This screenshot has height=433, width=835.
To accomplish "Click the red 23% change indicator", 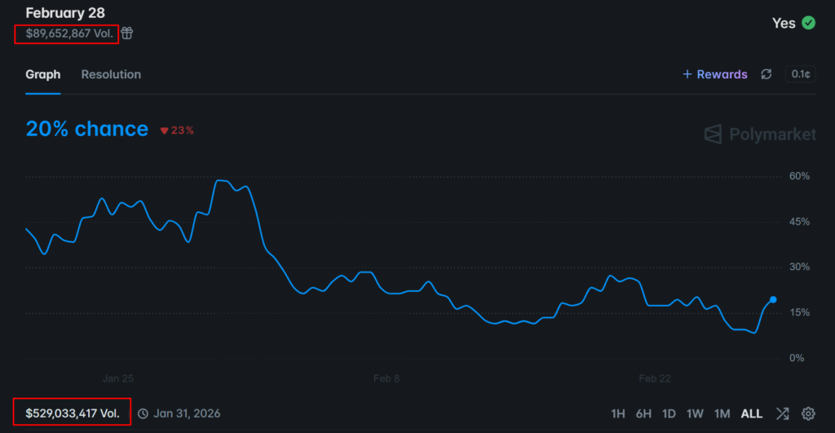I will (177, 130).
